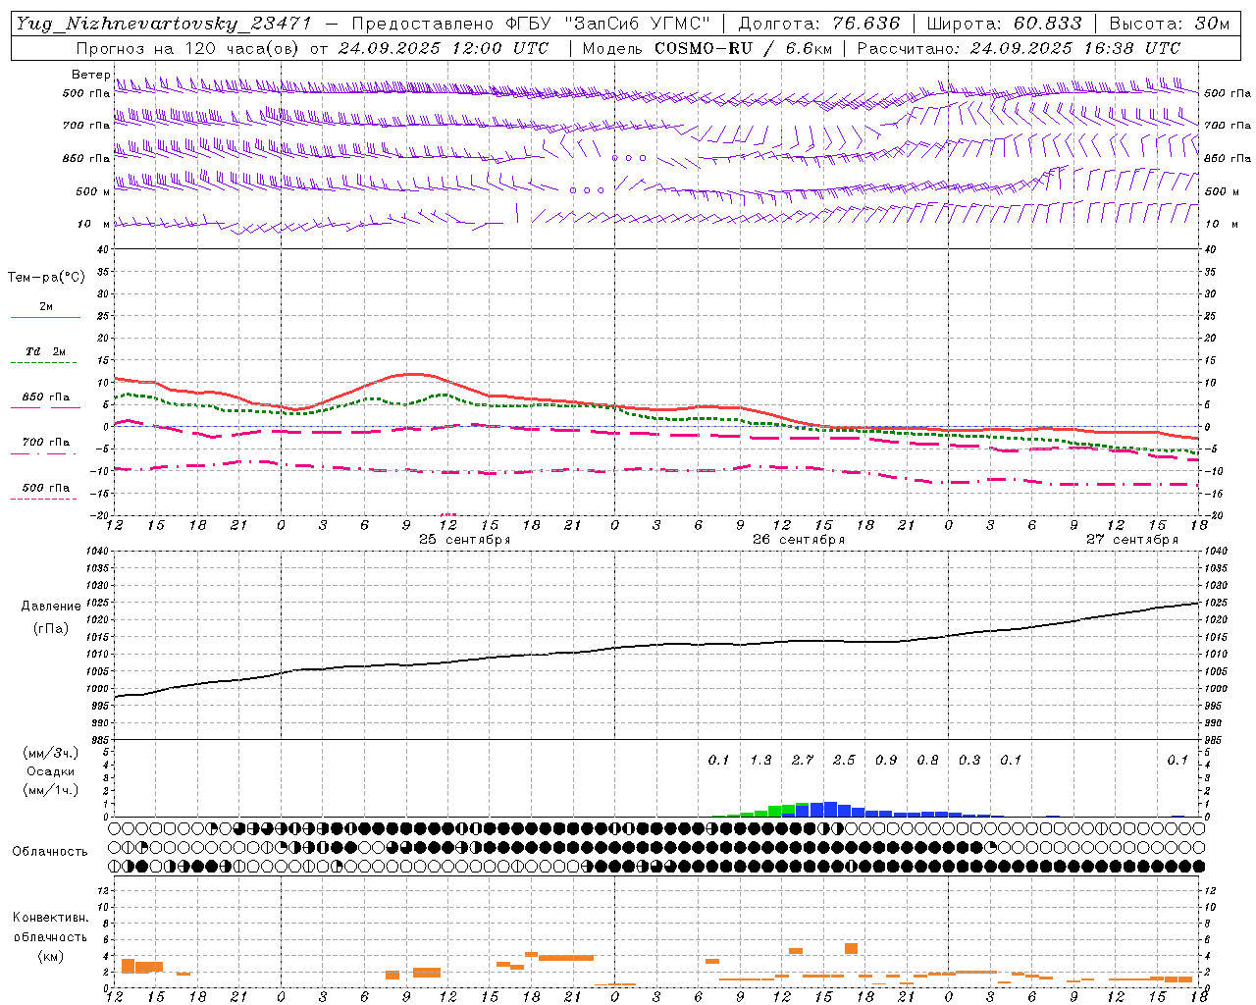Screen dimensions: 1256x1005
Task: Click the 1.3 precipitation total value
Action: (x=760, y=761)
